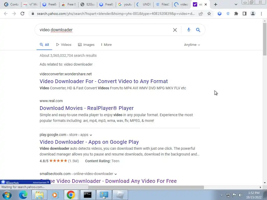The image size is (267, 200).
Task: Switch to the UNDE browser tab
Action: 144,4
